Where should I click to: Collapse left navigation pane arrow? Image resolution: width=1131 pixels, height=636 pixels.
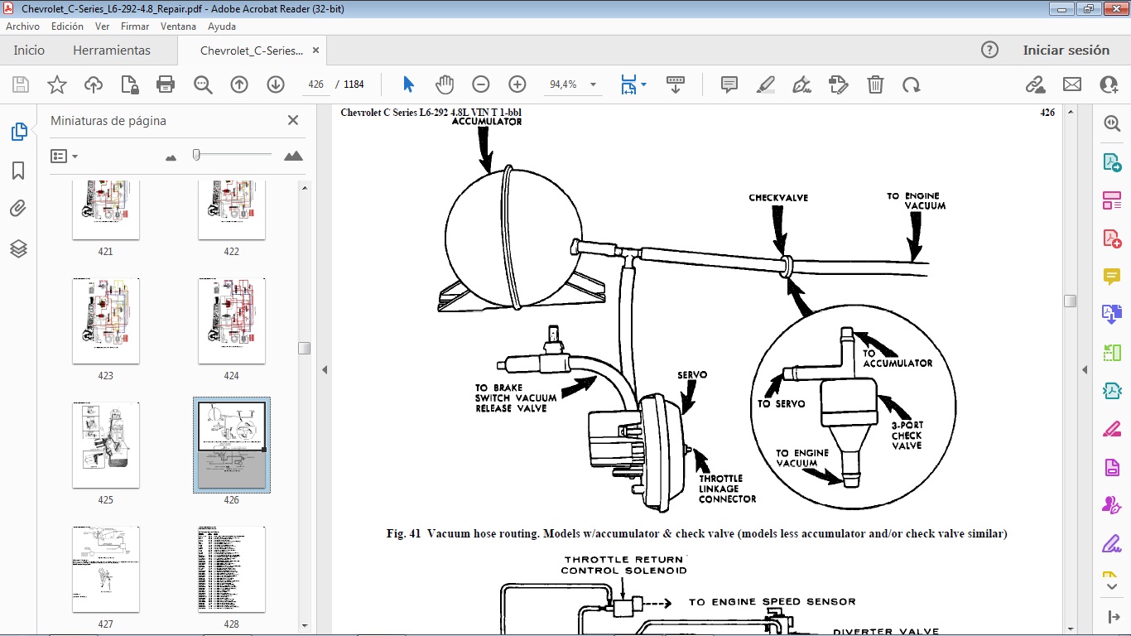pyautogui.click(x=325, y=370)
